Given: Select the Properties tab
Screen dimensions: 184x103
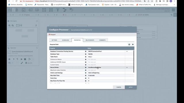Looking at the screenshot, I should coord(77,40).
